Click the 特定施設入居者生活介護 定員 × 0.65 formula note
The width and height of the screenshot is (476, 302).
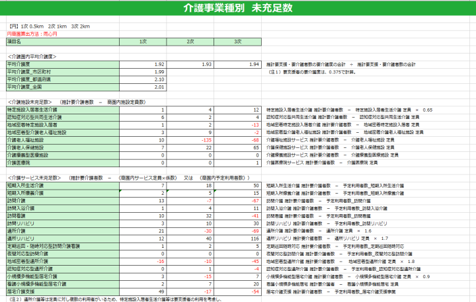(394, 110)
